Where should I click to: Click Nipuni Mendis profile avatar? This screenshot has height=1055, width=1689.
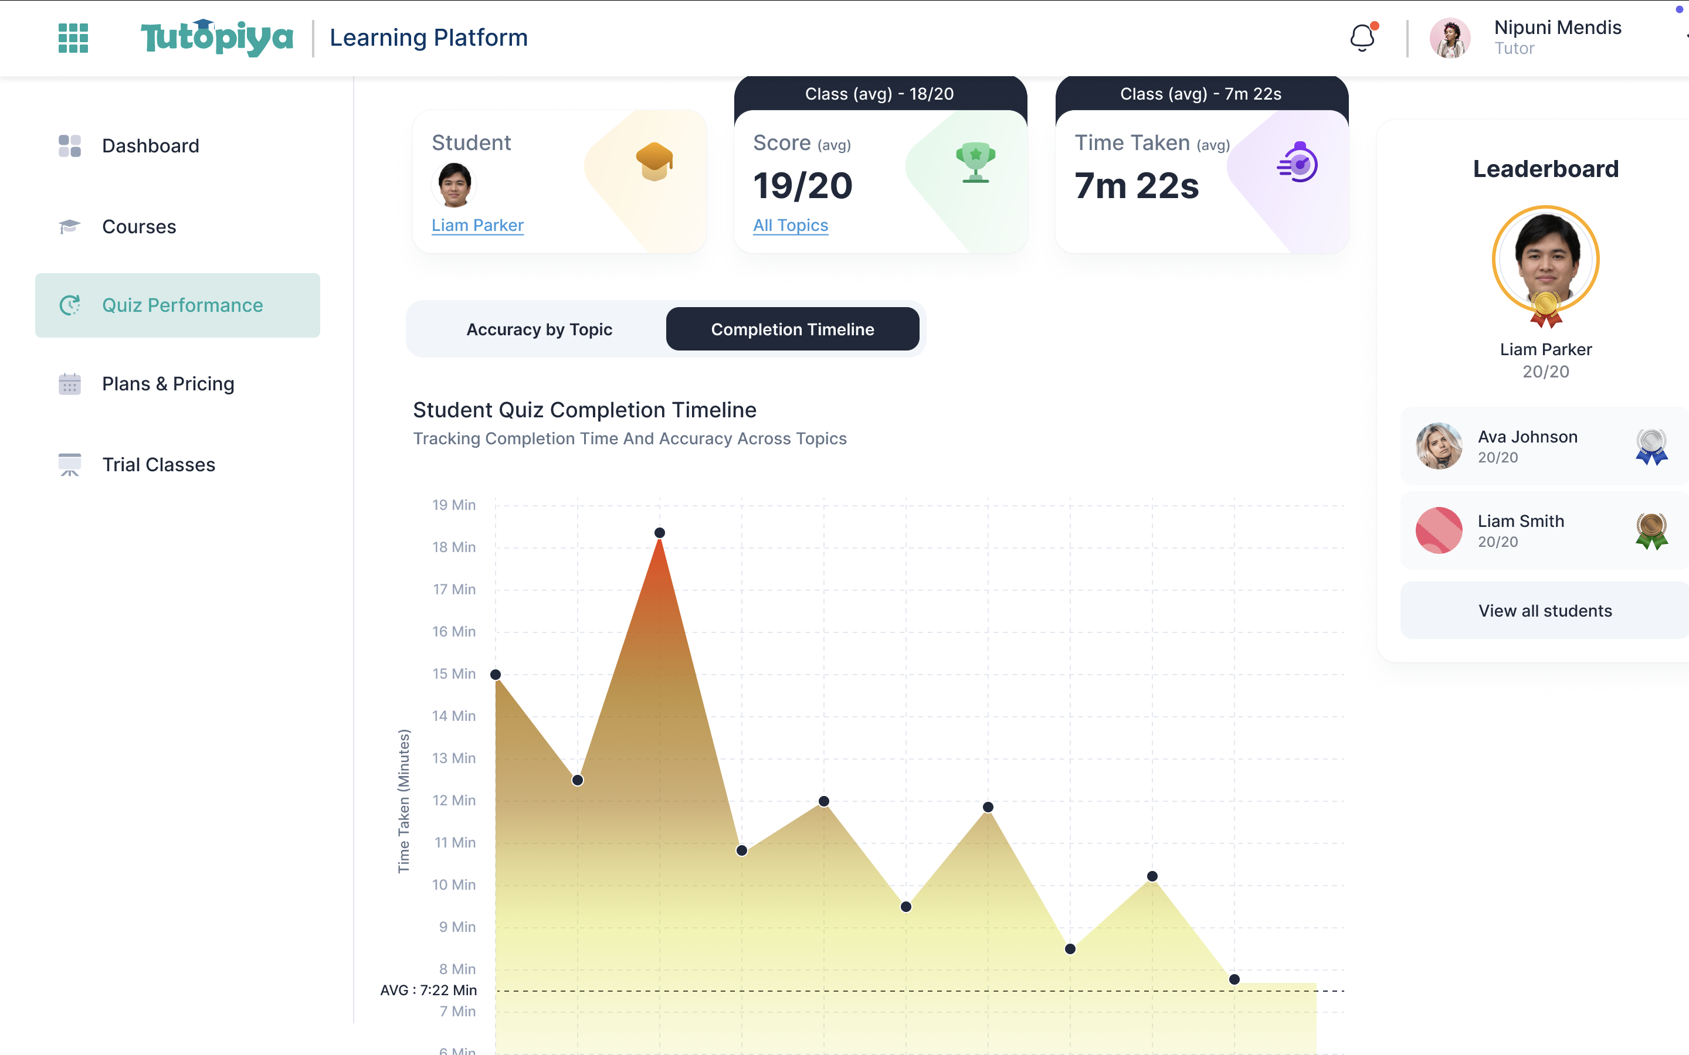click(x=1450, y=38)
